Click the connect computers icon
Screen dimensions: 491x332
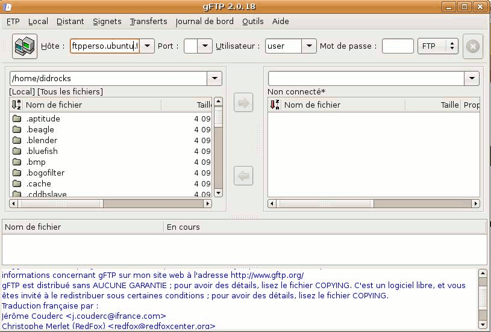pos(25,46)
